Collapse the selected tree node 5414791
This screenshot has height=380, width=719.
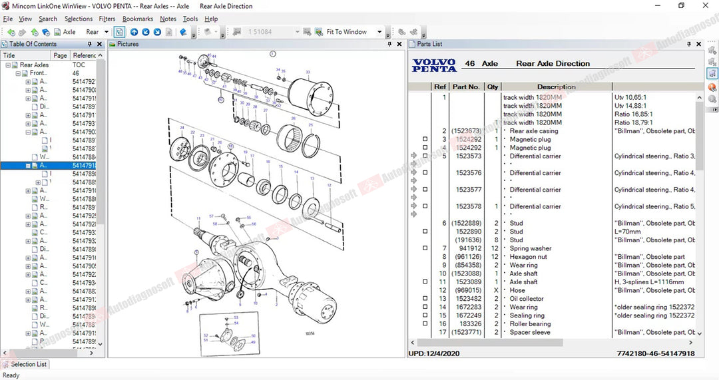pos(28,166)
